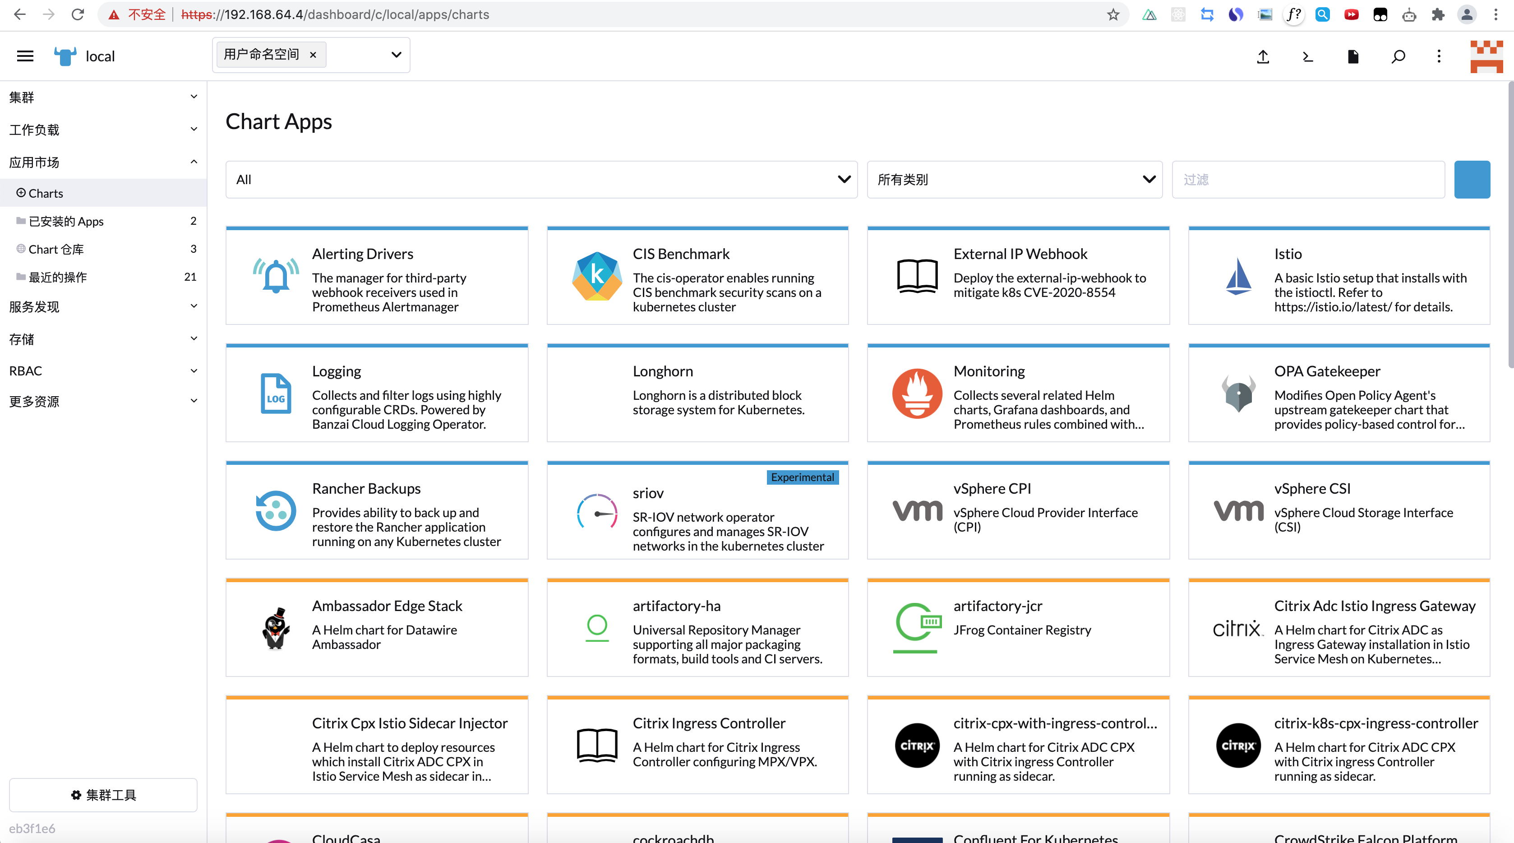The height and width of the screenshot is (843, 1514).
Task: Open Chart 仓库 in the sidebar
Action: click(103, 249)
